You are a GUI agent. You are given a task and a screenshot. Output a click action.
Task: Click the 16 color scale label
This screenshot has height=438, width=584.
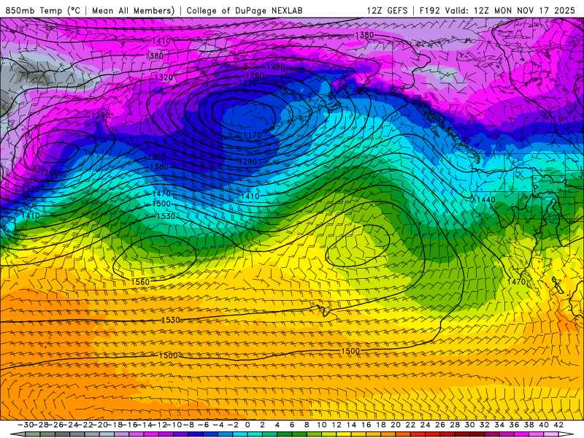(366, 425)
